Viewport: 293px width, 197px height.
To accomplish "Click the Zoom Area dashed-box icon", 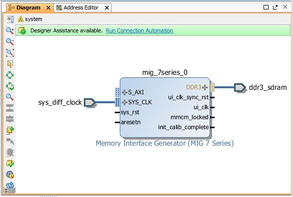I will coord(10,53).
